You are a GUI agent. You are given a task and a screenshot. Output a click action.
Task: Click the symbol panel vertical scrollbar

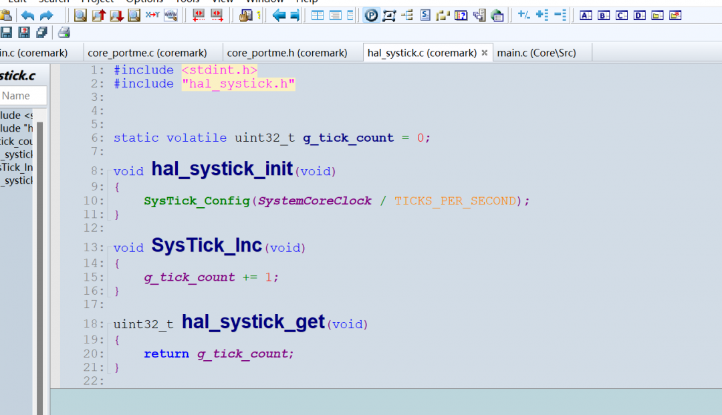(x=40, y=267)
